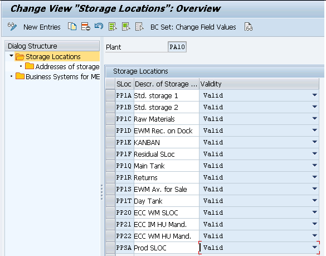Open Validity dropdown for PP1R Returns

click(x=314, y=177)
